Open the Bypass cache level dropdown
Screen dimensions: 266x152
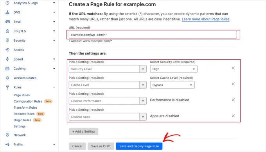click(x=172, y=85)
